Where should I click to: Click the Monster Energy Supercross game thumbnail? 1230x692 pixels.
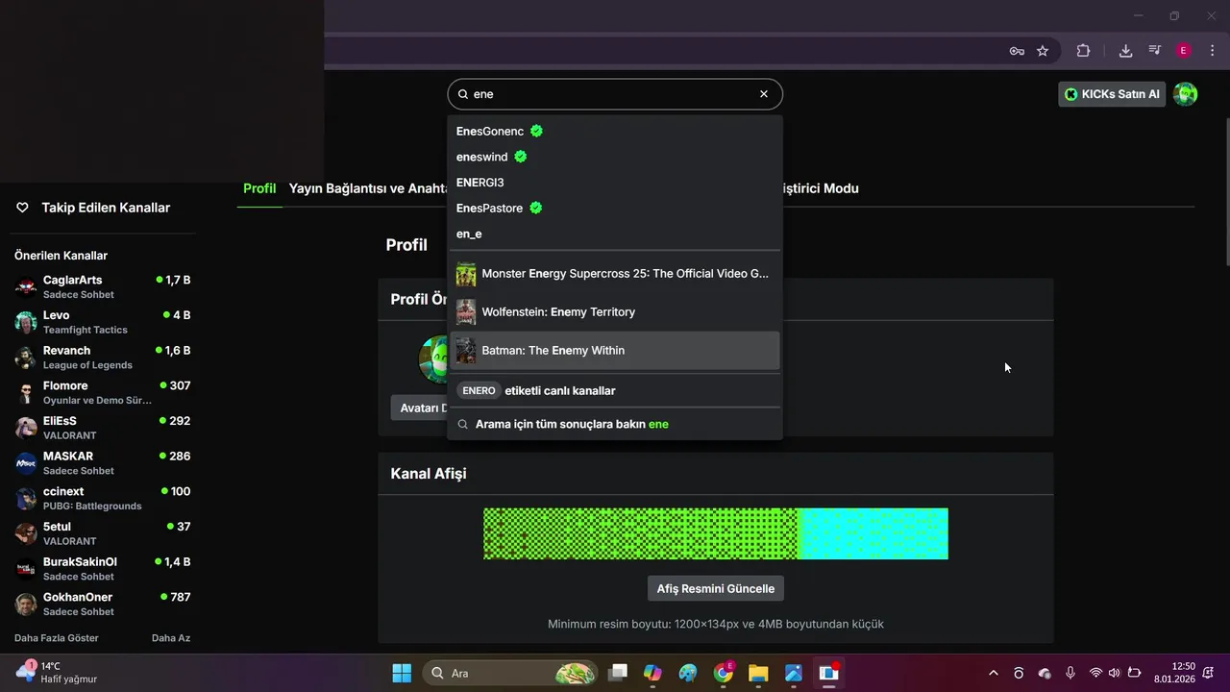pyautogui.click(x=466, y=274)
